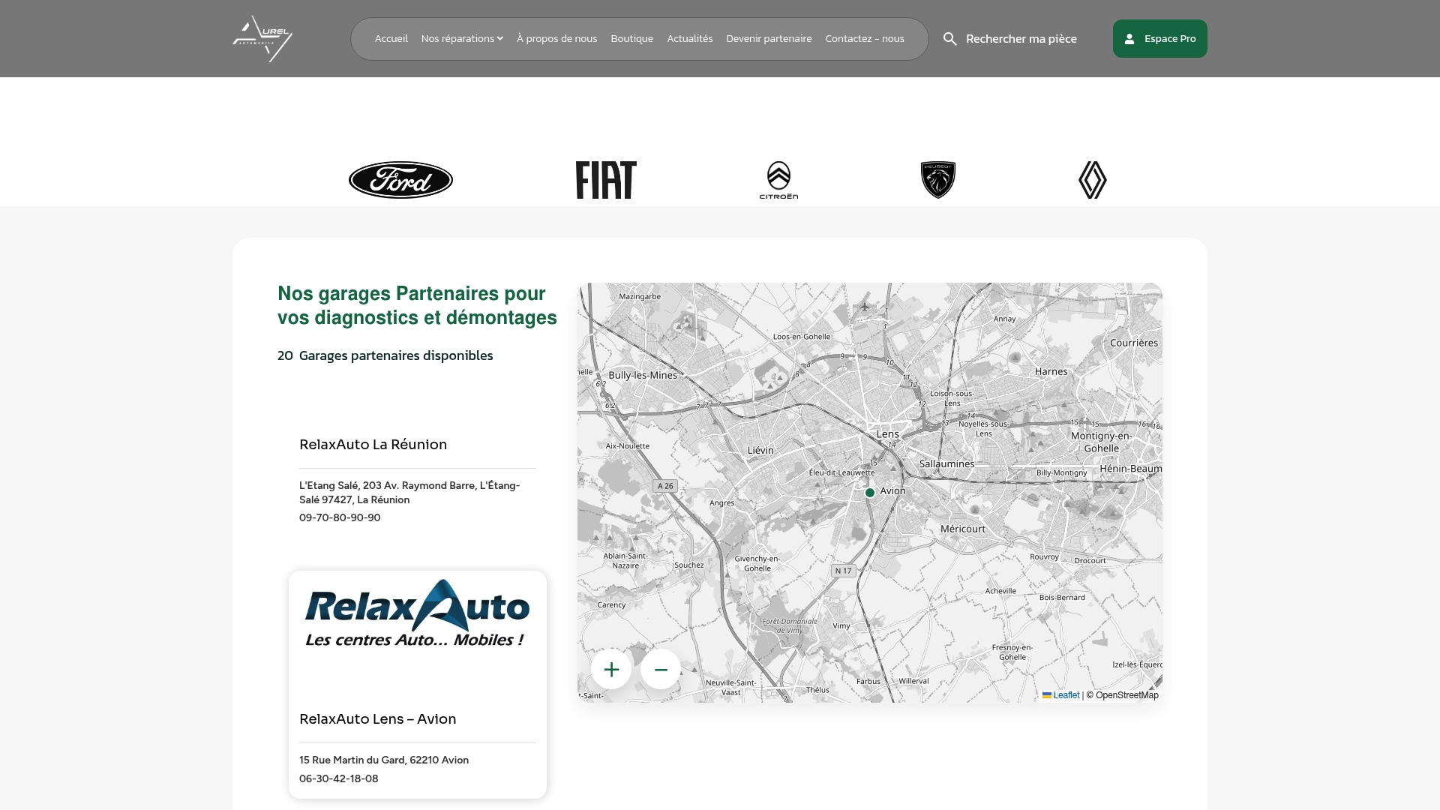Click the Bully-les-Mines map label

643,376
